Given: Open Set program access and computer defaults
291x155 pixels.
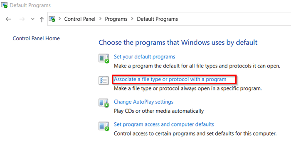Looking at the screenshot, I should coord(164,124).
